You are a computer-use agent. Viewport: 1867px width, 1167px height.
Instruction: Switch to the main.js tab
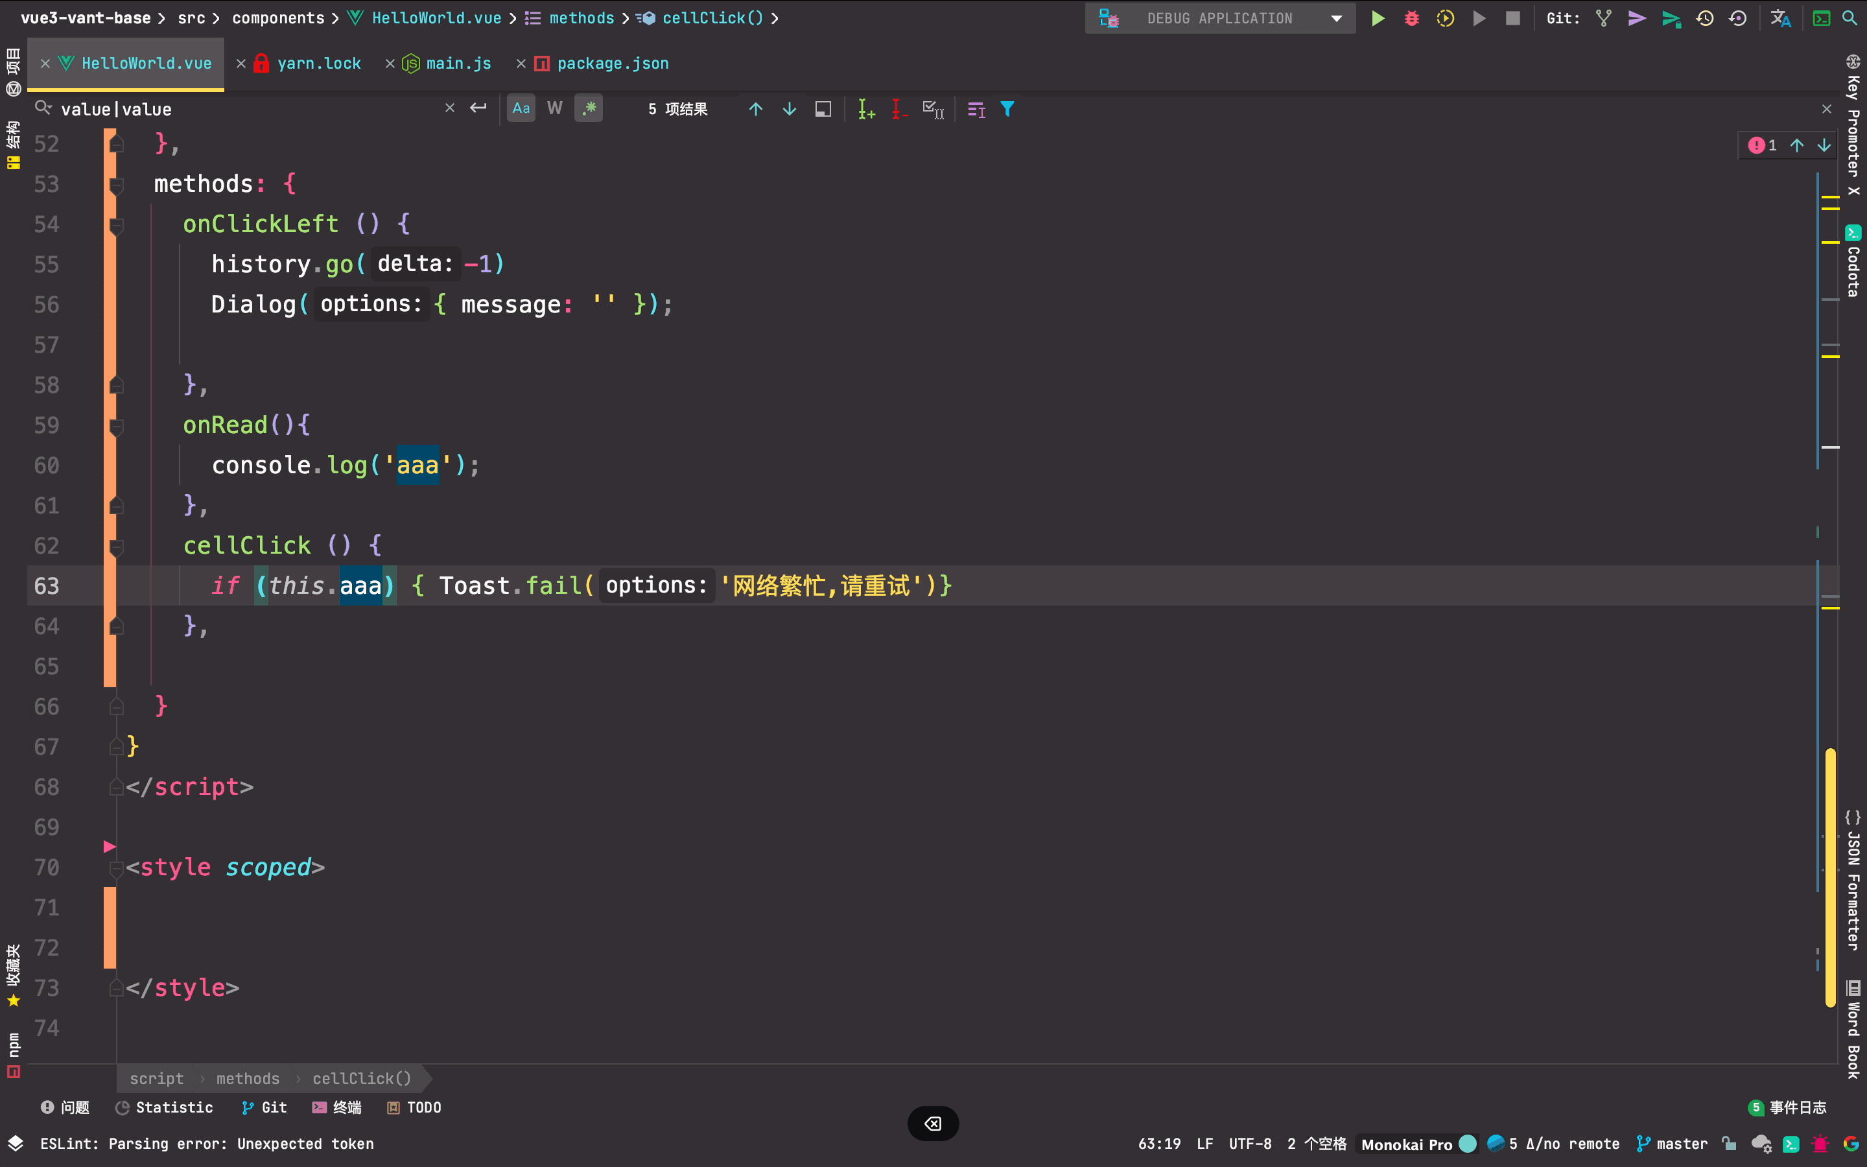coord(458,64)
